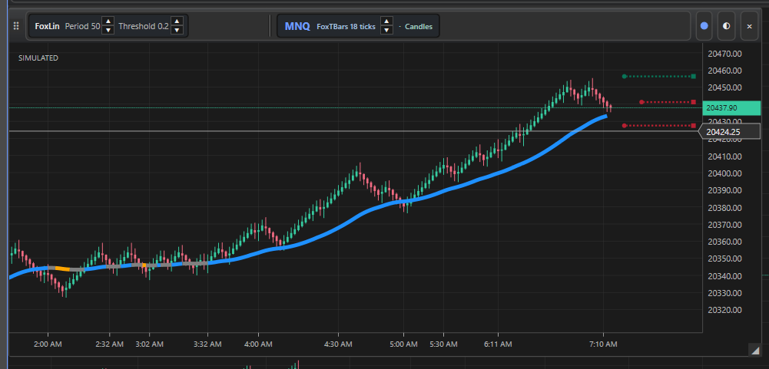This screenshot has height=369, width=769.
Task: Close the chart panel with X
Action: click(x=749, y=26)
